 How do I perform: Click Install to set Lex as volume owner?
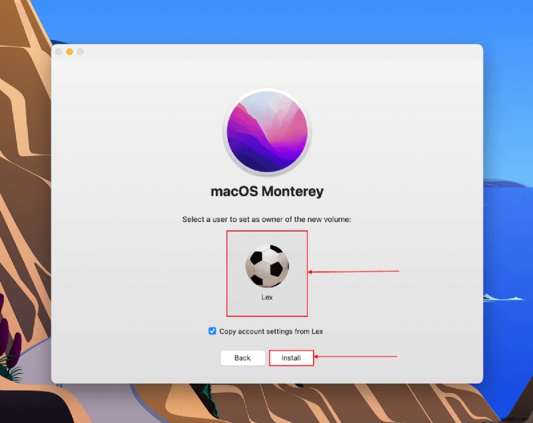[x=291, y=358]
